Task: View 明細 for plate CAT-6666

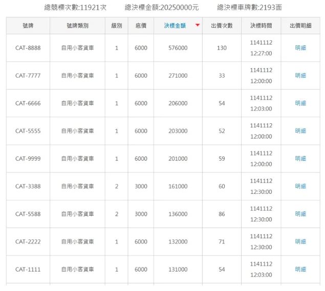Action: pos(300,103)
